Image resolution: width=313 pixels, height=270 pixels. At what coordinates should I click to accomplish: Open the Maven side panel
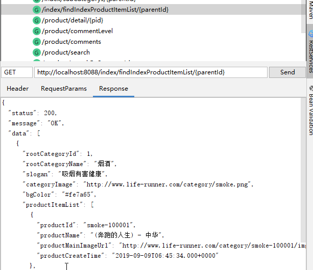310,10
